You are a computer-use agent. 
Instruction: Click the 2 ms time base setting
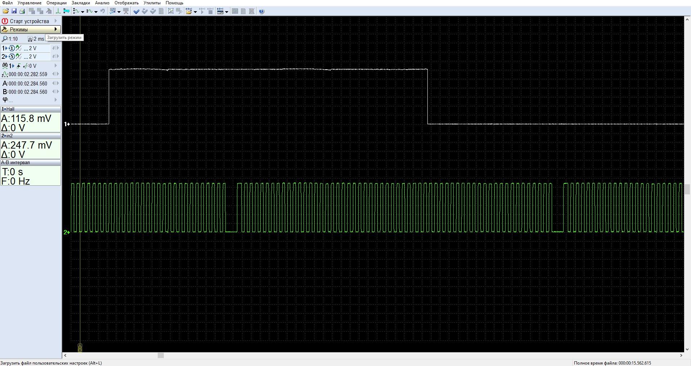click(x=36, y=39)
